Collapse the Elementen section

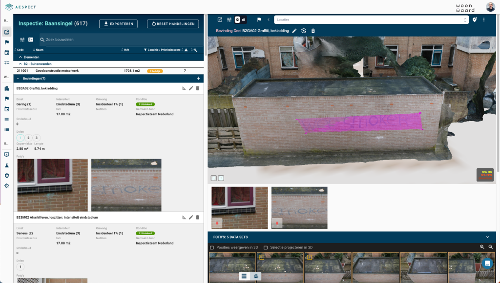click(x=21, y=57)
